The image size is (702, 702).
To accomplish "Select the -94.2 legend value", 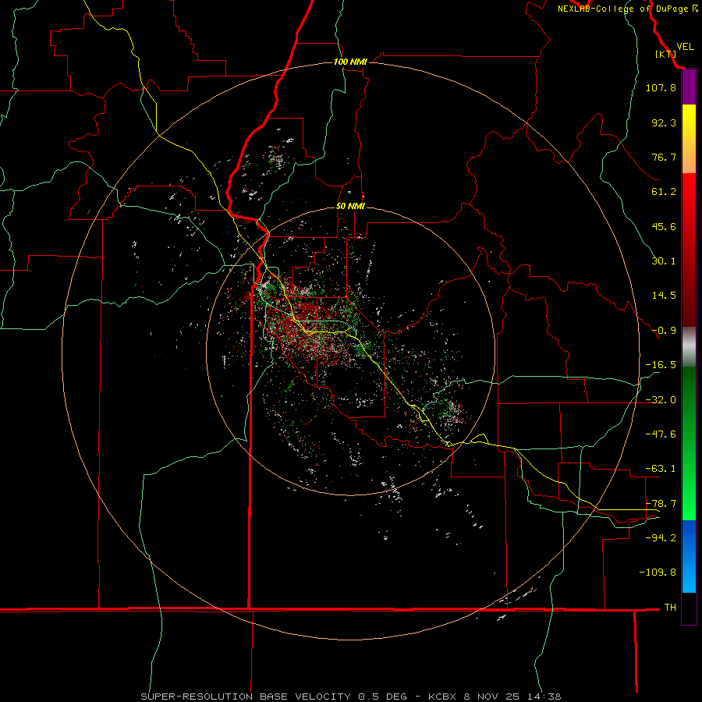I will pyautogui.click(x=661, y=537).
